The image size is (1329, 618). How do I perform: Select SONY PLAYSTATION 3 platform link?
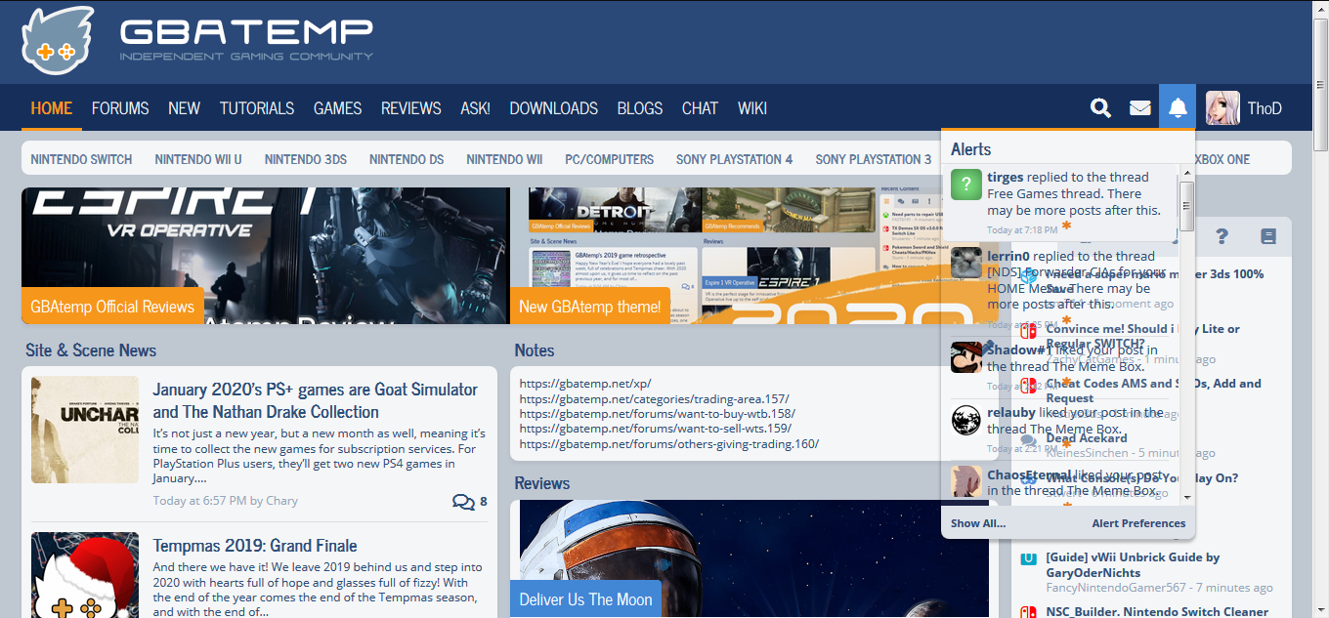point(874,159)
